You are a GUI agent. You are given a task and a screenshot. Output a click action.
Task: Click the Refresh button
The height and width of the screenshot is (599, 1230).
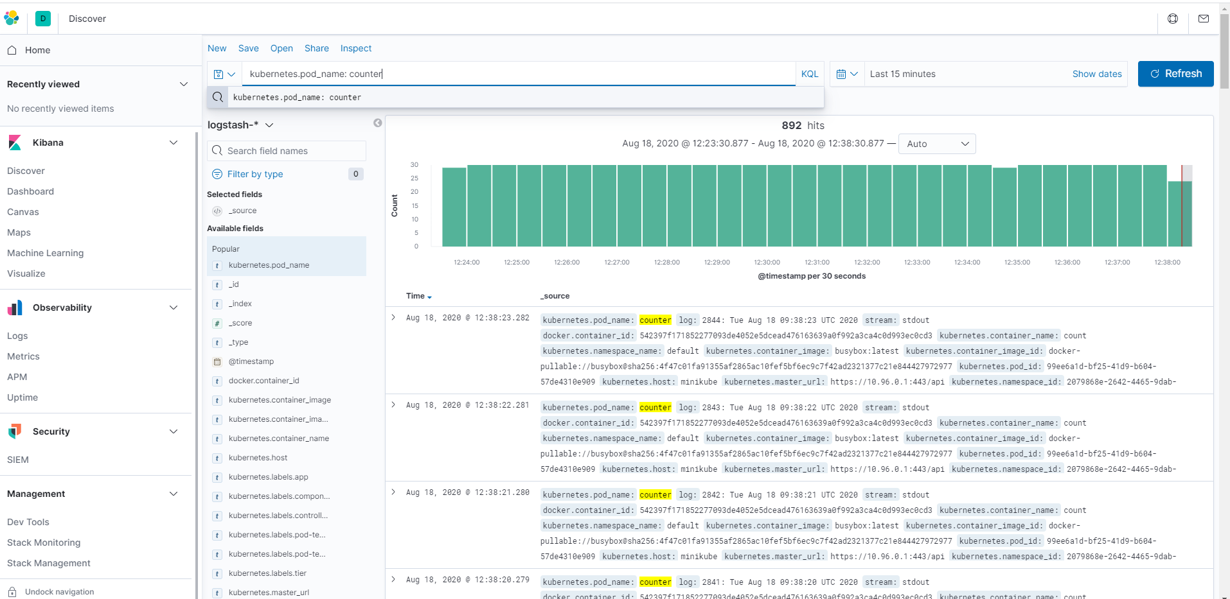pos(1175,74)
